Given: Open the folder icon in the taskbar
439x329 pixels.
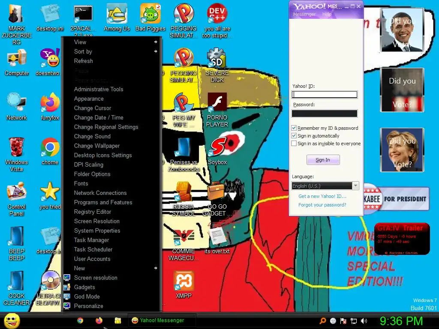Looking at the screenshot, I should 117,320.
